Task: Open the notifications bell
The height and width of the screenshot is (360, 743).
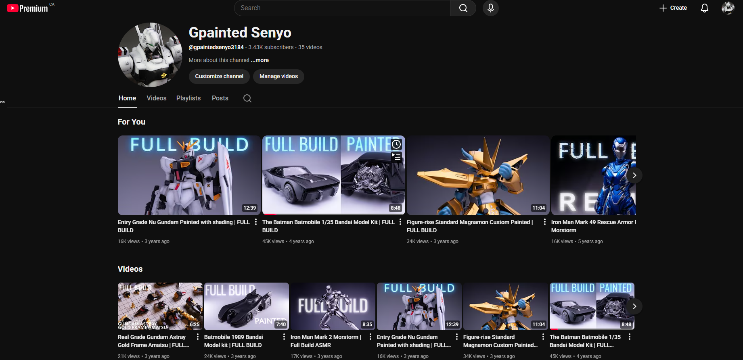Action: click(x=705, y=8)
